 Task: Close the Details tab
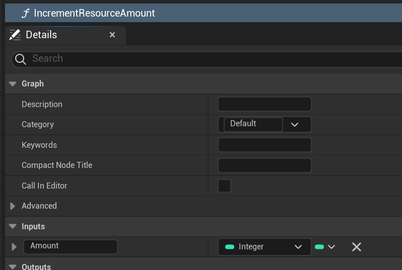click(x=112, y=35)
